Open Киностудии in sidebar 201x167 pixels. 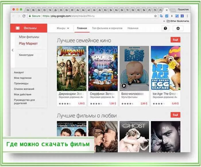coord(26,55)
